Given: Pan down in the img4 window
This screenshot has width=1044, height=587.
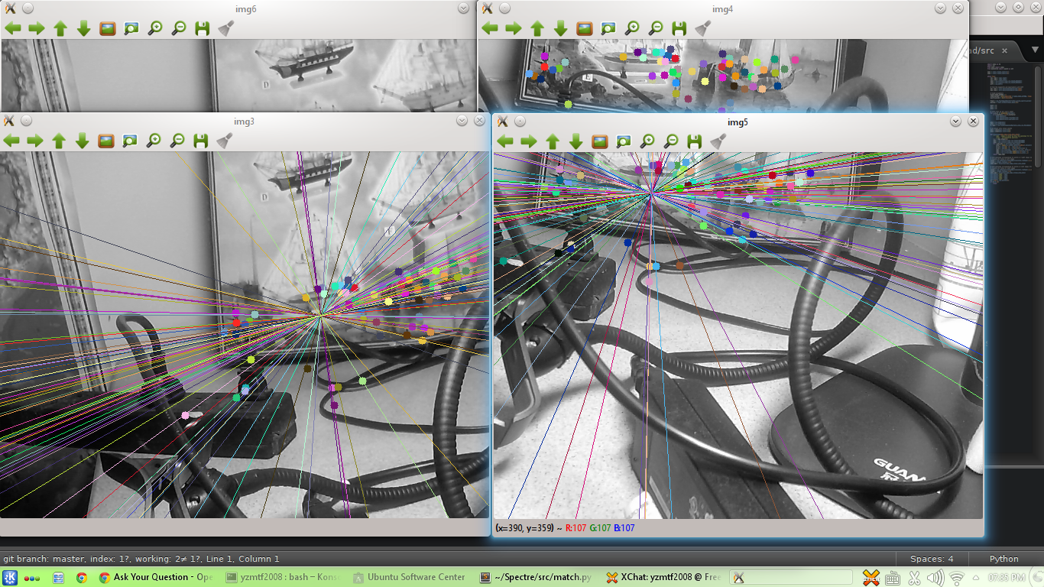Looking at the screenshot, I should [x=561, y=28].
